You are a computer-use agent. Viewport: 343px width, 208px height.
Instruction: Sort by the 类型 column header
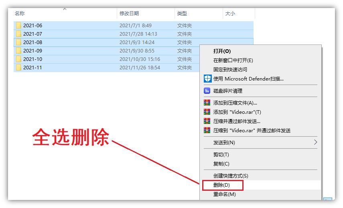[182, 14]
